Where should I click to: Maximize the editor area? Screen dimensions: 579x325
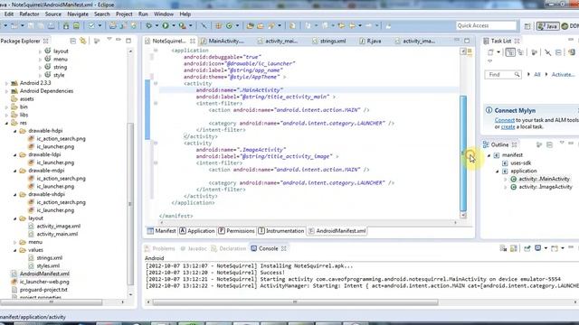(467, 41)
